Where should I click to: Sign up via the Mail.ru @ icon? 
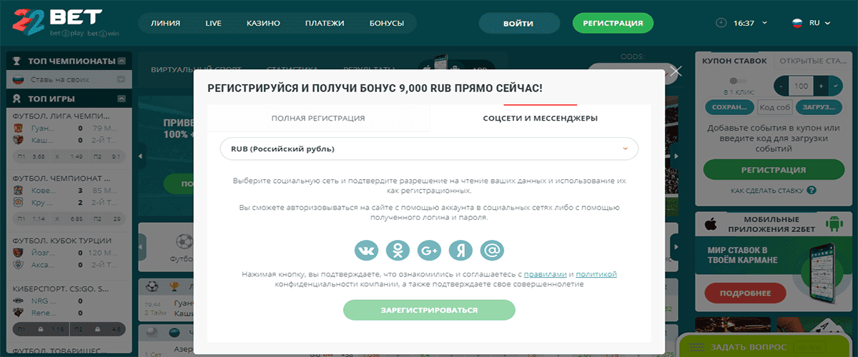coord(493,250)
